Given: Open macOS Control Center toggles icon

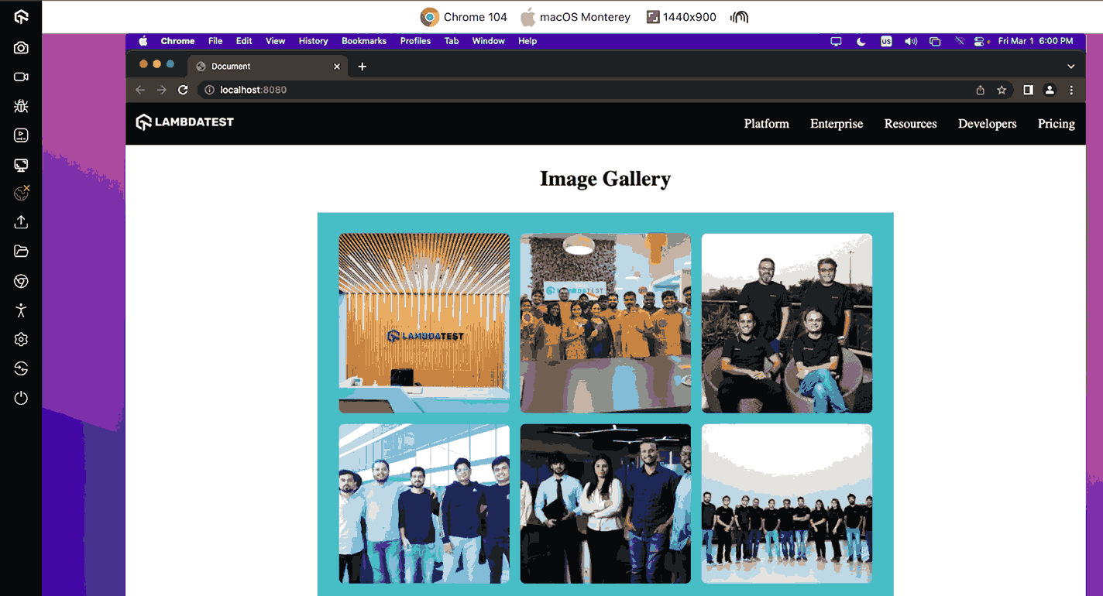Looking at the screenshot, I should point(980,42).
